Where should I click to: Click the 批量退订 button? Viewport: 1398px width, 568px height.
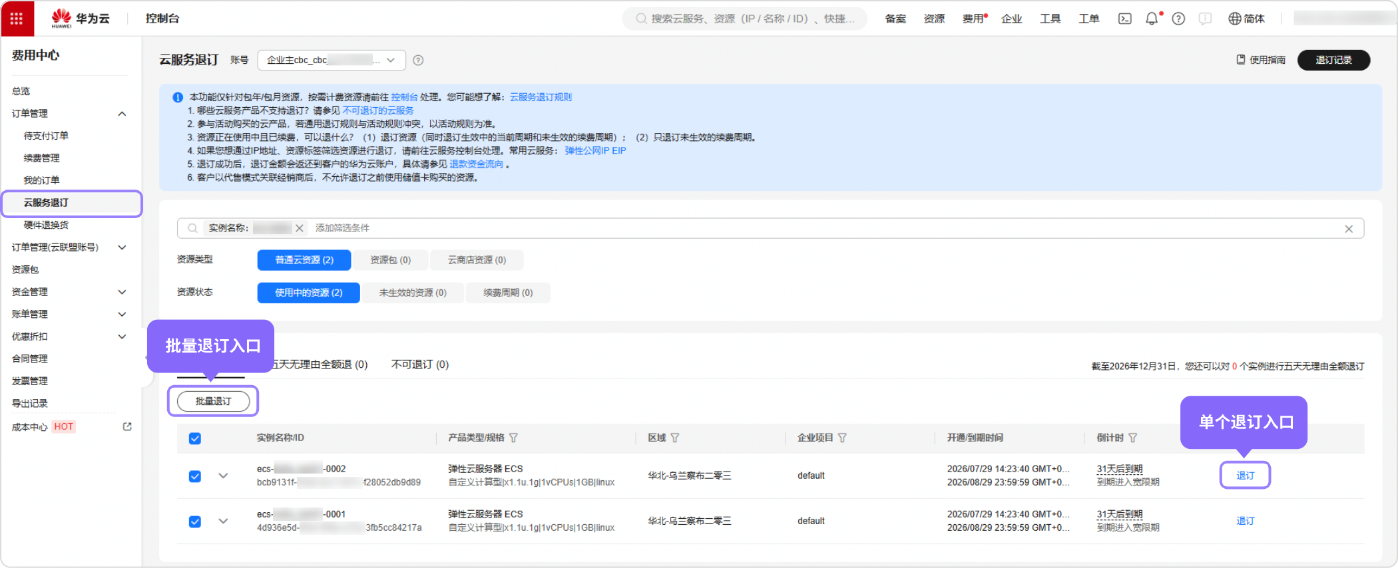pos(213,401)
